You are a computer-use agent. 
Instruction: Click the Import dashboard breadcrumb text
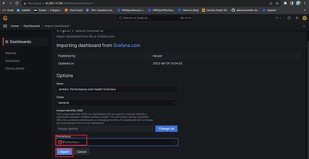pos(57,26)
